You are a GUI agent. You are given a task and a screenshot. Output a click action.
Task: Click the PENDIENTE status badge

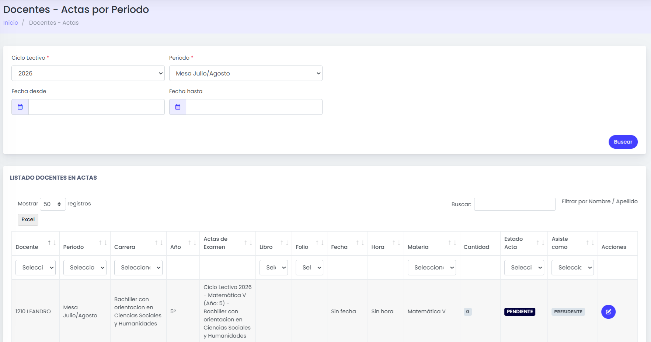(520, 312)
